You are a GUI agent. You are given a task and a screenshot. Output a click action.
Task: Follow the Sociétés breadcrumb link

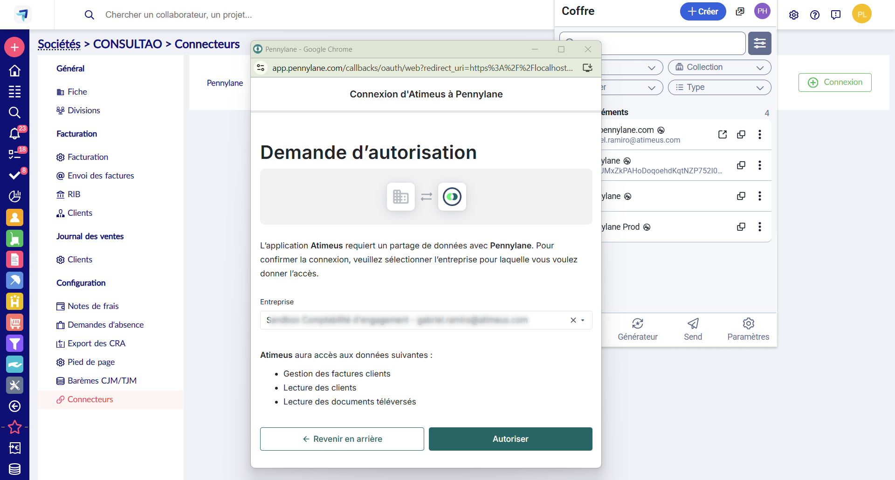point(59,44)
